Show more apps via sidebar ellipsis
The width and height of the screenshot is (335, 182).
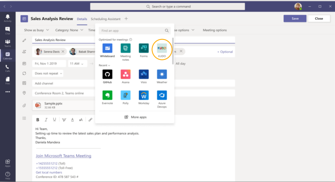pyautogui.click(x=8, y=92)
